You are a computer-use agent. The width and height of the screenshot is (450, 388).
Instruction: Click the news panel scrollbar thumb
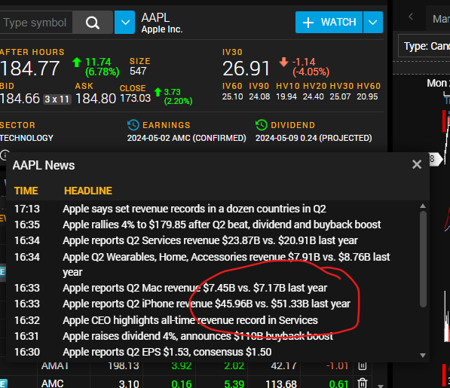click(x=423, y=259)
